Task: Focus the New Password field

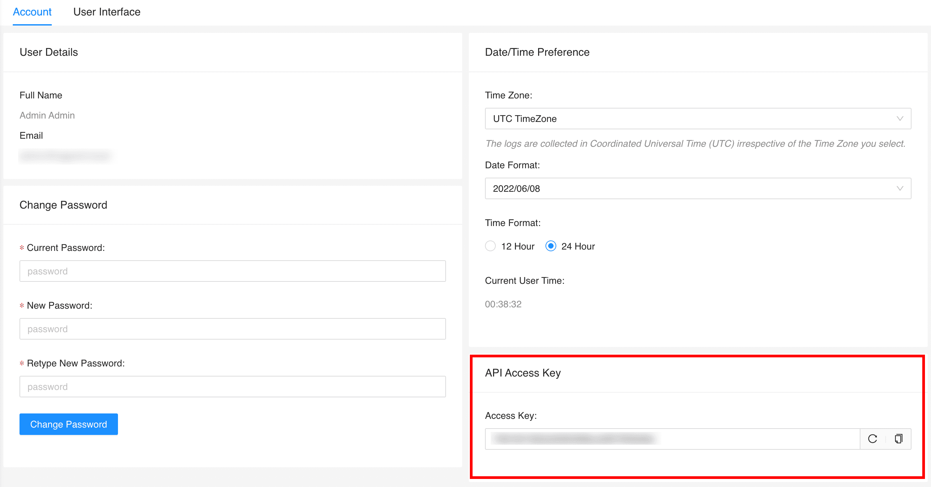Action: point(232,329)
